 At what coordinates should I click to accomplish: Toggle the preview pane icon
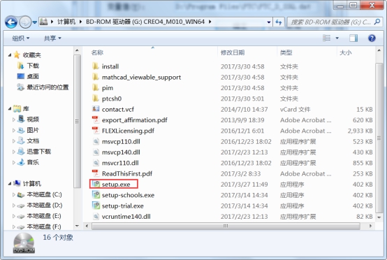tap(353, 38)
